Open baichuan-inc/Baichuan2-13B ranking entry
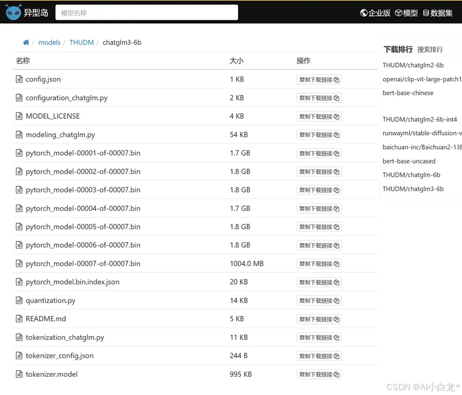 click(x=422, y=147)
